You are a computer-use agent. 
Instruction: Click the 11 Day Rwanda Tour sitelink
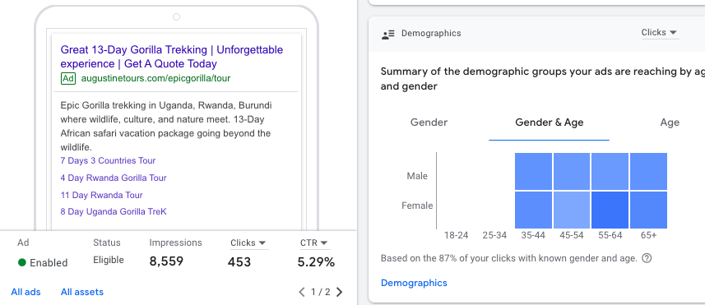tap(102, 196)
